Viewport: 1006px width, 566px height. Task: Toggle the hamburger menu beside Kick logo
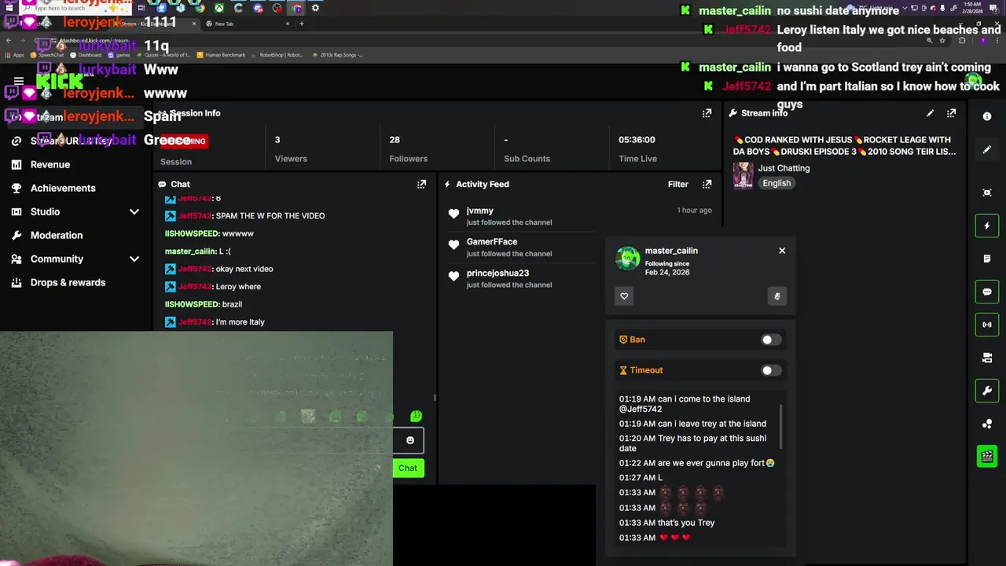(19, 81)
